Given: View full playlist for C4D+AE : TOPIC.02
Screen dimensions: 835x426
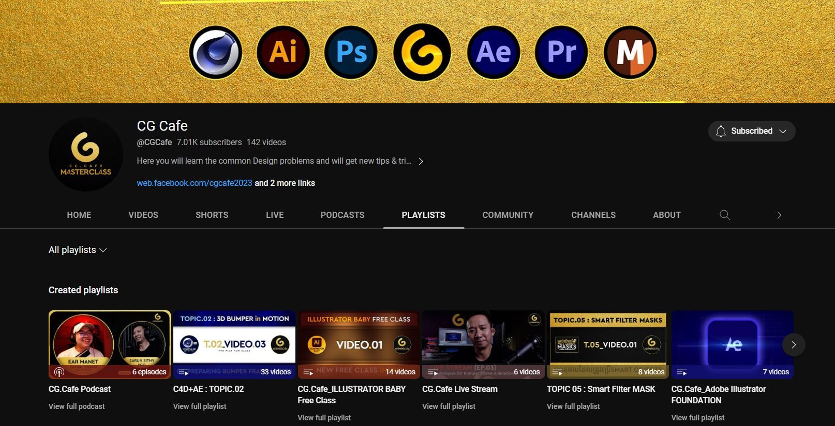Looking at the screenshot, I should [x=200, y=406].
